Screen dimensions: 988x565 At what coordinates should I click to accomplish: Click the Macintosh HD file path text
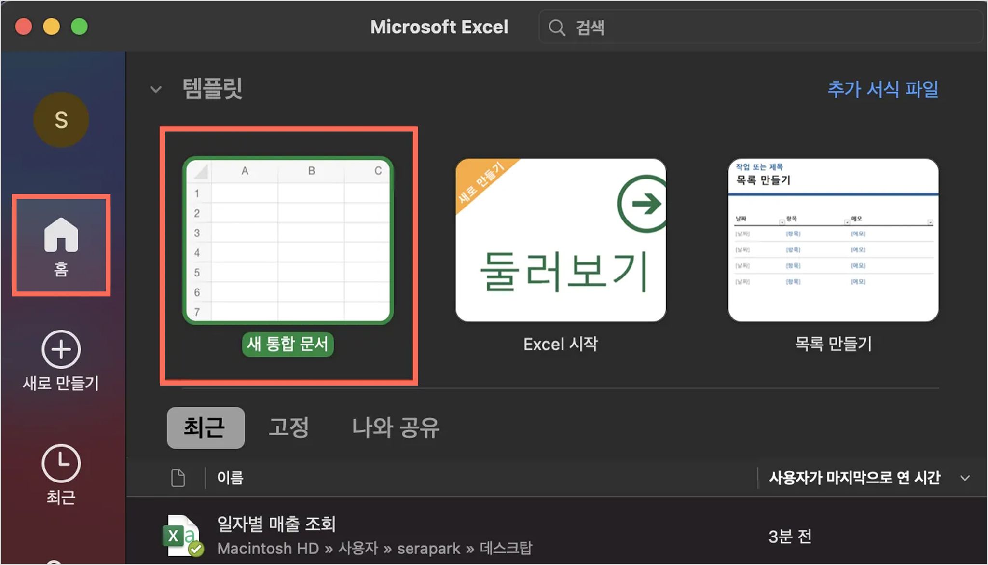click(374, 549)
